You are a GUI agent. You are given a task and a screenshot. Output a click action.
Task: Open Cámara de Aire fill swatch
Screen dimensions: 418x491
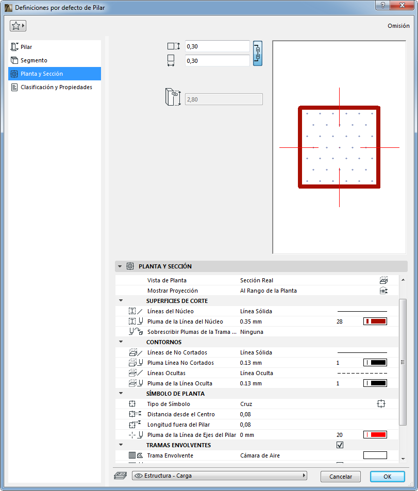(x=375, y=455)
